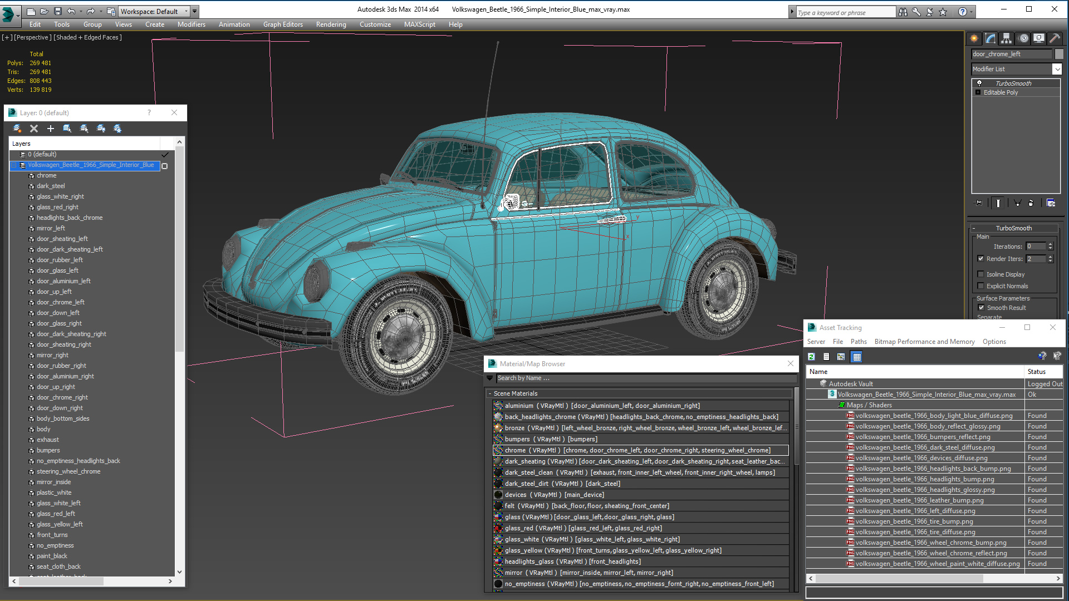This screenshot has width=1069, height=601.
Task: Click the Open File folder icon
Action: 45,11
